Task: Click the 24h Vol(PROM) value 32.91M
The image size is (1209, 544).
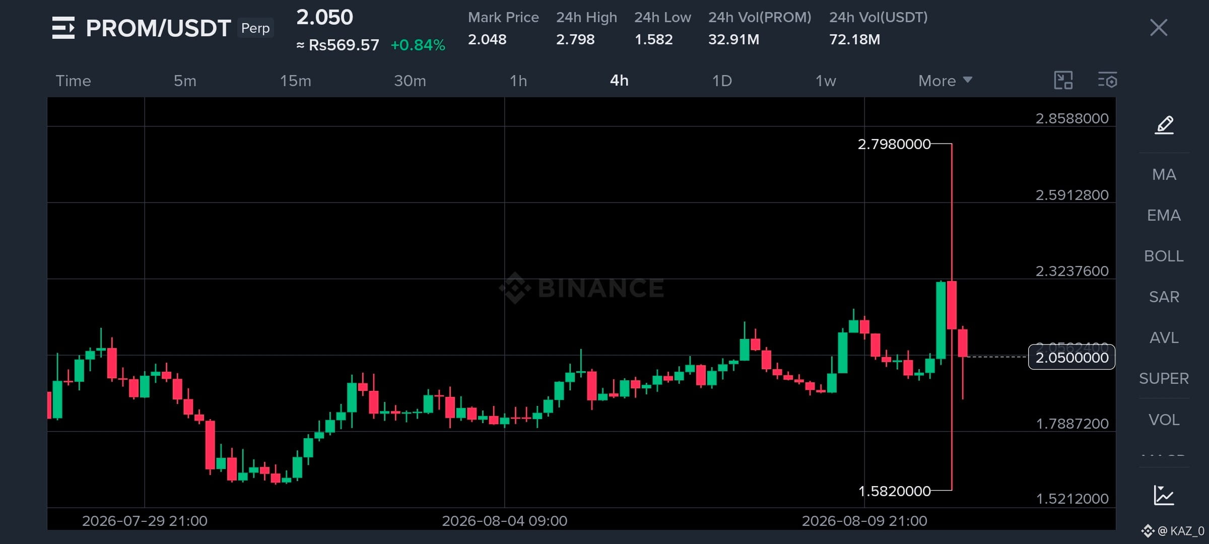Action: (733, 39)
